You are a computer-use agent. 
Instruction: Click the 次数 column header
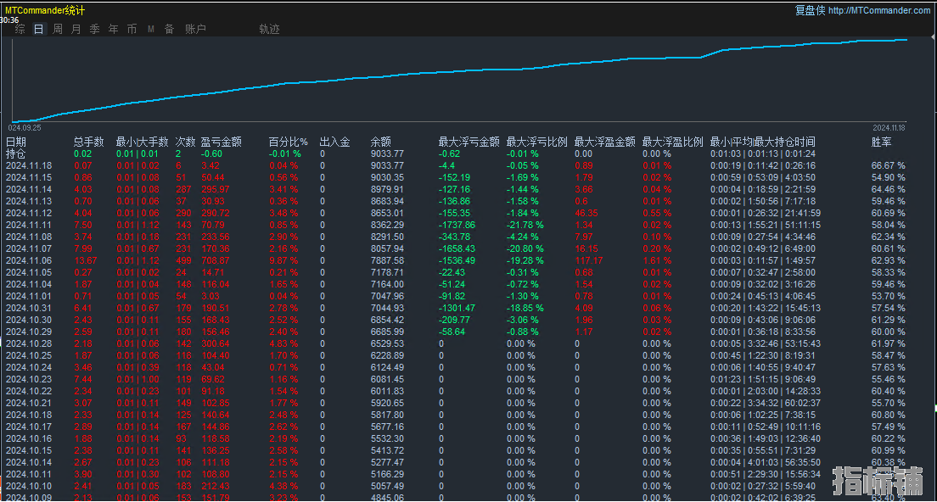pyautogui.click(x=185, y=142)
